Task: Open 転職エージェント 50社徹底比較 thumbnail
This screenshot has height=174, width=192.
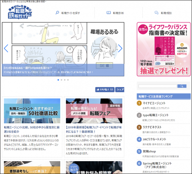Action: 32,111
